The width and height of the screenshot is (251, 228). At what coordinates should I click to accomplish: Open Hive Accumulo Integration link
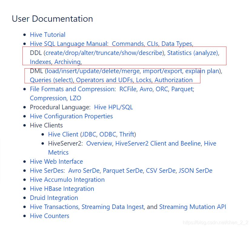67,180
